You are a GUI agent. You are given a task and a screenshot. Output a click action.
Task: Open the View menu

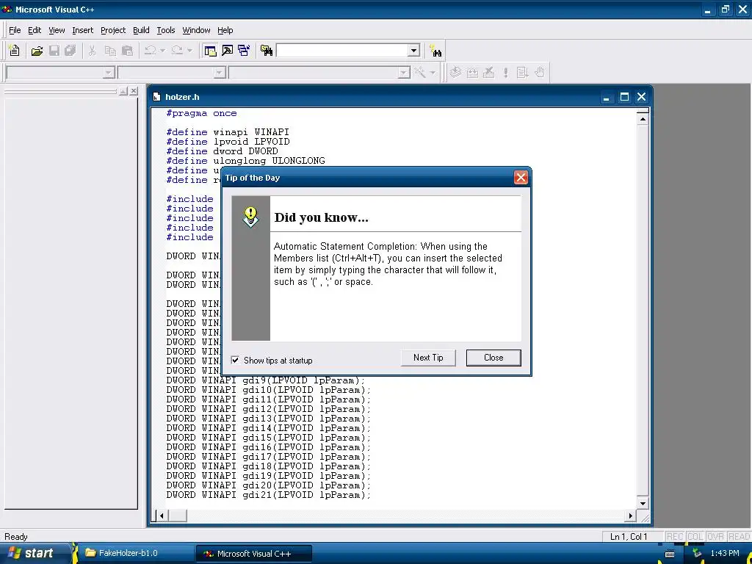tap(57, 30)
